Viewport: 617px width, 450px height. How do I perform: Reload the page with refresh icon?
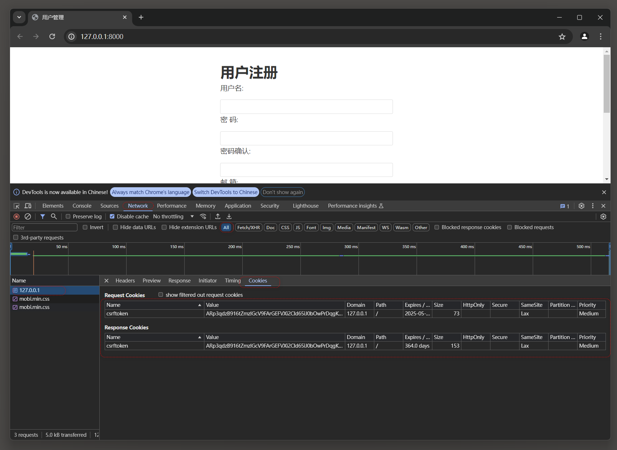pyautogui.click(x=52, y=37)
